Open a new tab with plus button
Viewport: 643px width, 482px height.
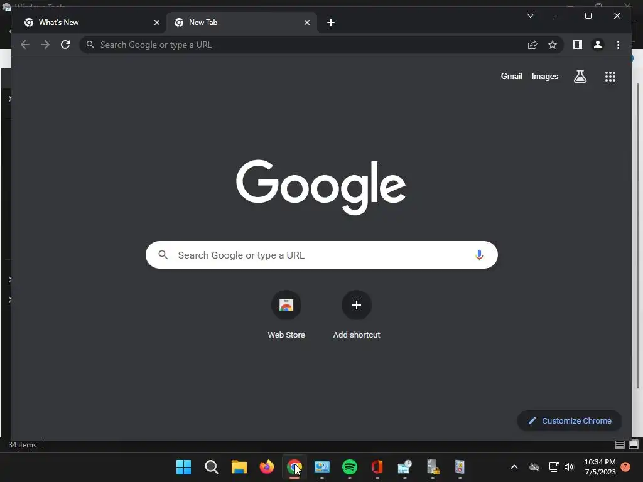click(331, 23)
